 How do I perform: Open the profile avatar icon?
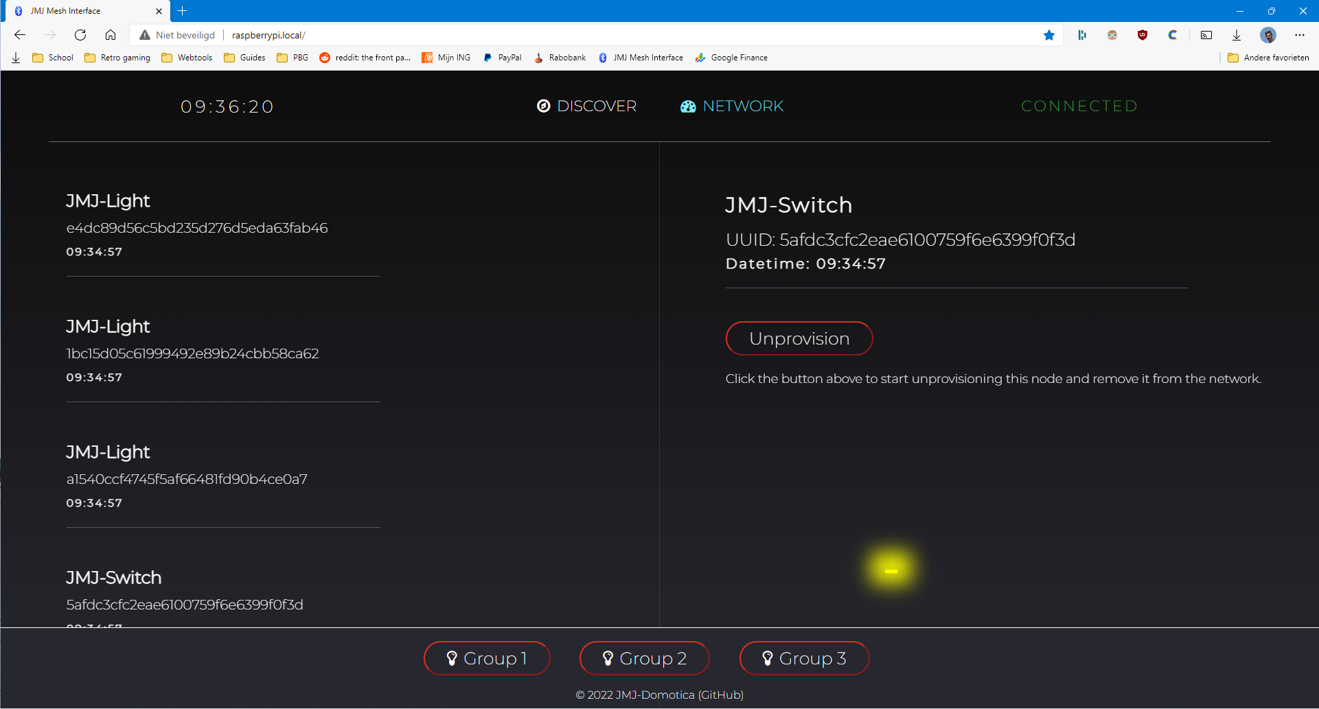click(x=1269, y=34)
